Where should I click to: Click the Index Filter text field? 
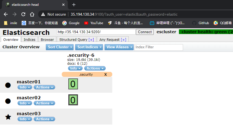pyautogui.click(x=159, y=47)
